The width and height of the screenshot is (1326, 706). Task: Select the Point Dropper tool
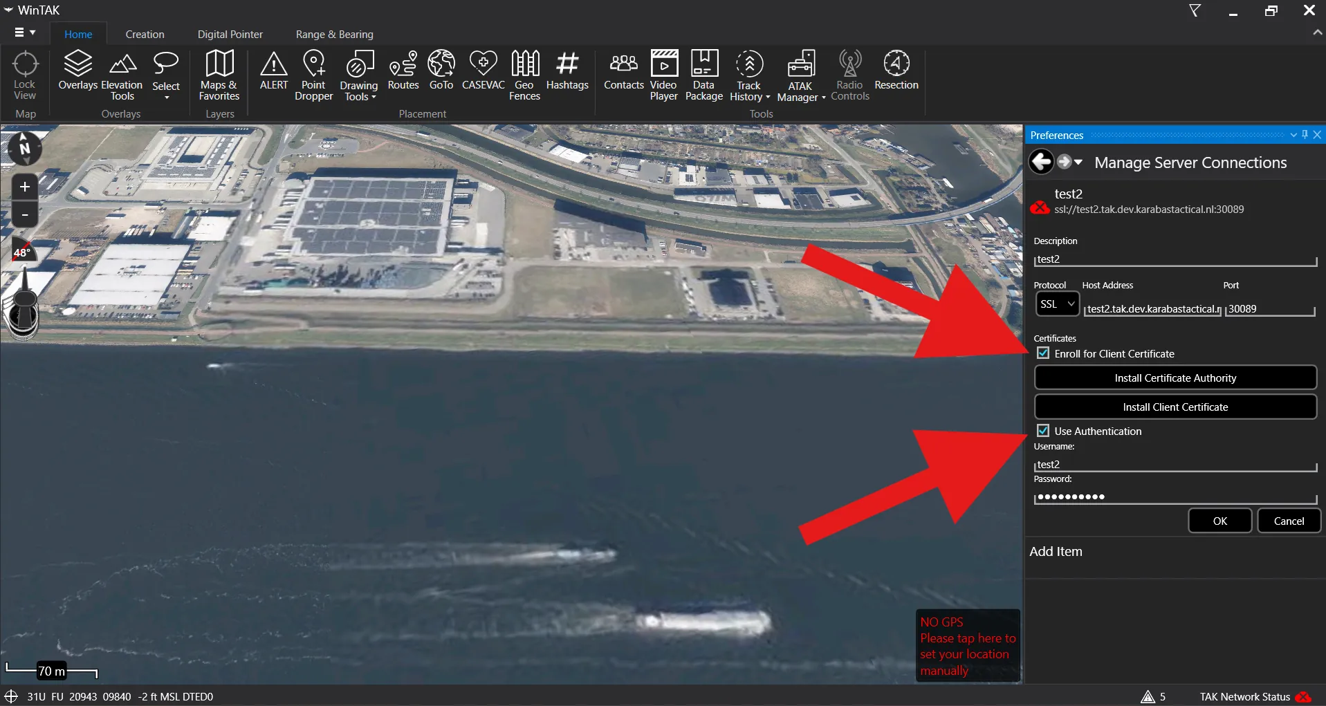pyautogui.click(x=314, y=76)
